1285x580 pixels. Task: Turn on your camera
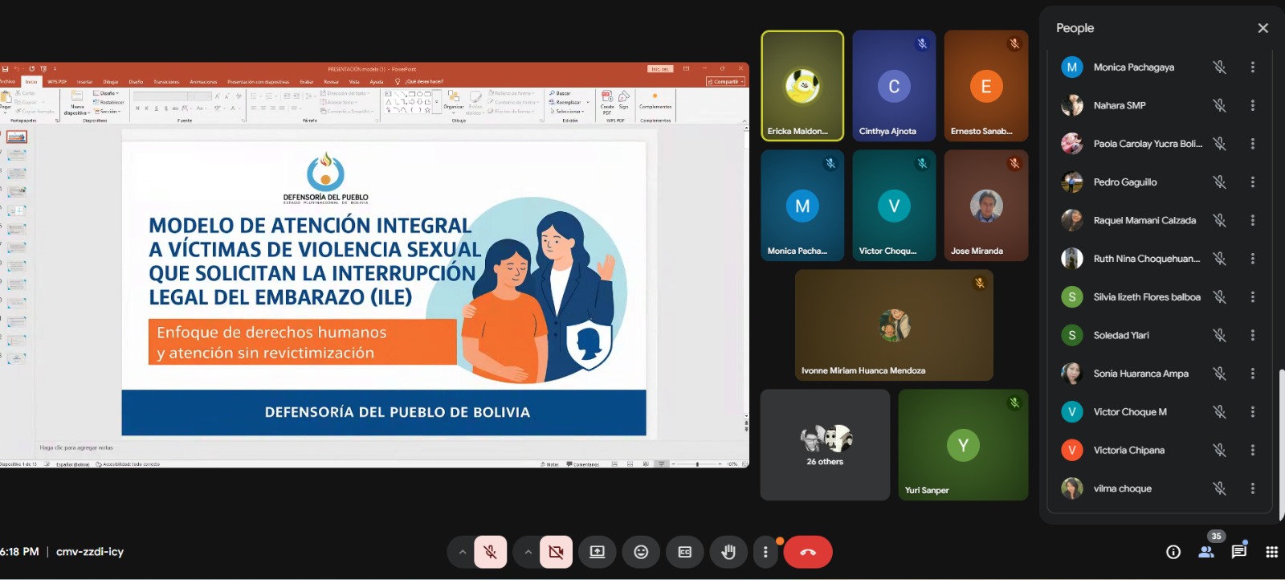click(556, 552)
